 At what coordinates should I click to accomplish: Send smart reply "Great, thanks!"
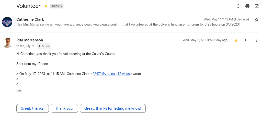pos(32,108)
